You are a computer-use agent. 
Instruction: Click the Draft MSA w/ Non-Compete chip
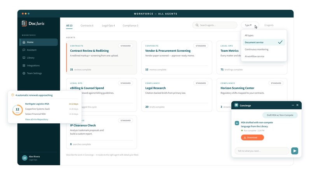pyautogui.click(x=280, y=115)
